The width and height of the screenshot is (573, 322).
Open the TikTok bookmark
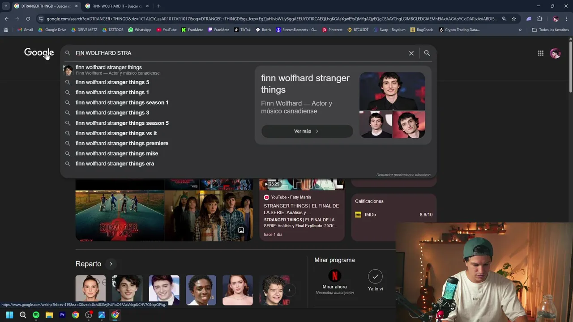point(242,30)
